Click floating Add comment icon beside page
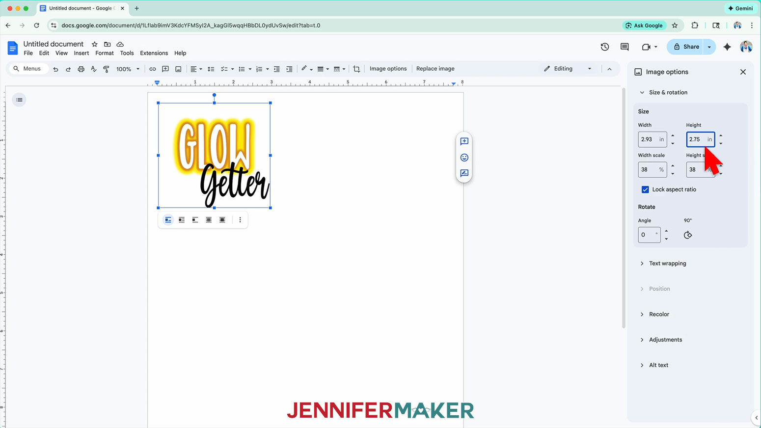The image size is (761, 428). (x=464, y=141)
